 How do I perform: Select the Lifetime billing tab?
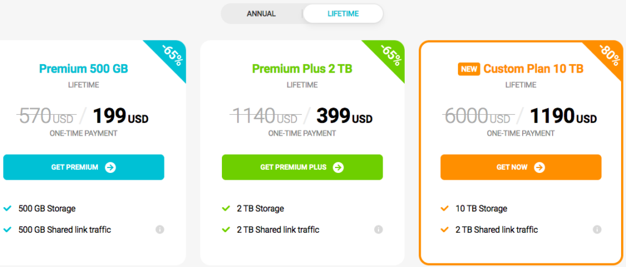click(x=343, y=14)
